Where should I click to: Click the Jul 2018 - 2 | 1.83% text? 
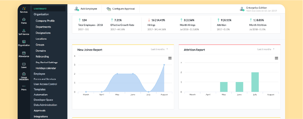click(x=189, y=29)
